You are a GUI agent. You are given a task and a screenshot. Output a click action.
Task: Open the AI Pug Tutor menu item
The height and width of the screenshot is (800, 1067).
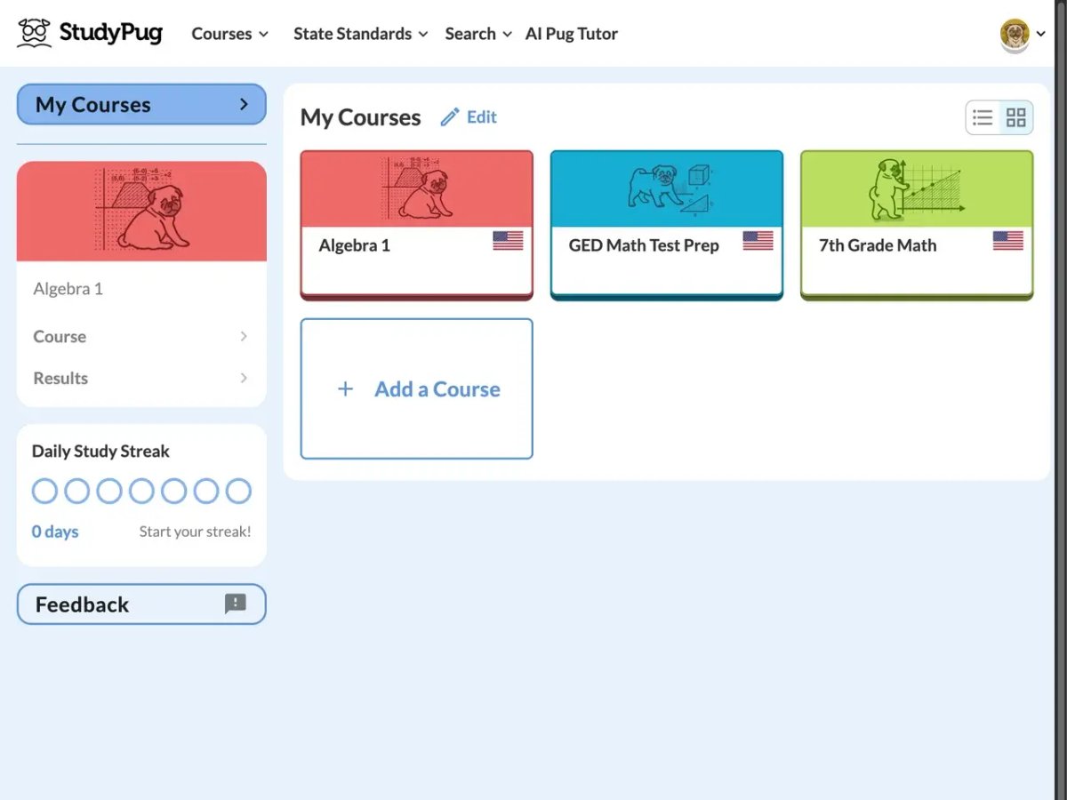coord(571,34)
